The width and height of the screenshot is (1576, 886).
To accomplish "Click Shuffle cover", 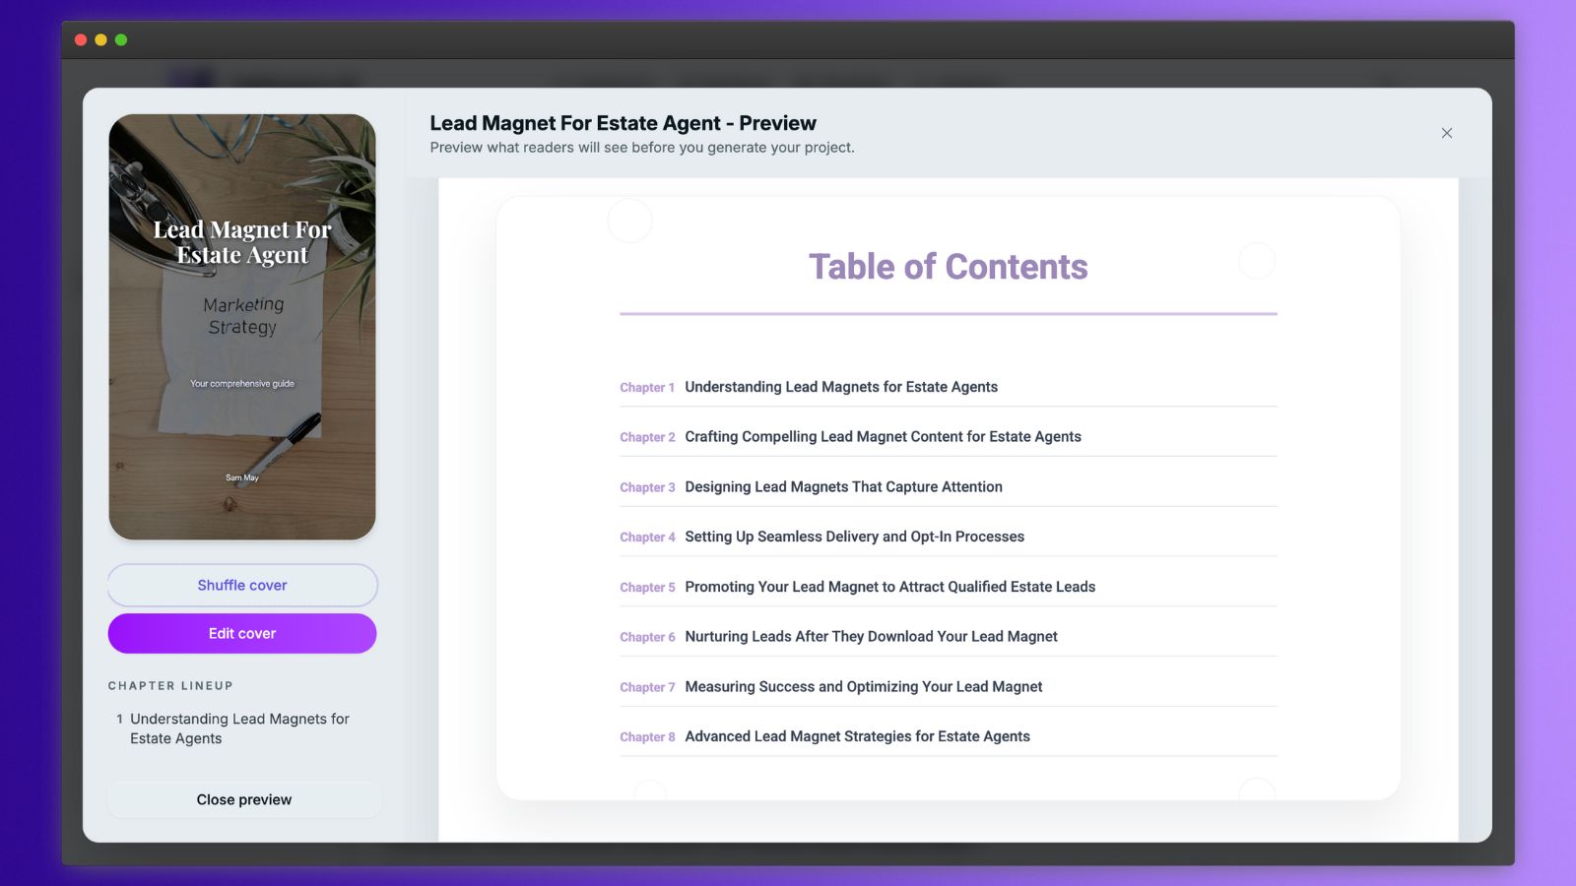I will coord(241,584).
